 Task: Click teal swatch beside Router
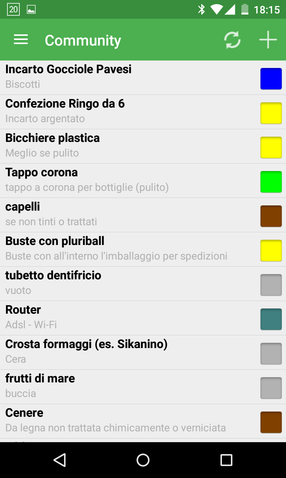271,319
